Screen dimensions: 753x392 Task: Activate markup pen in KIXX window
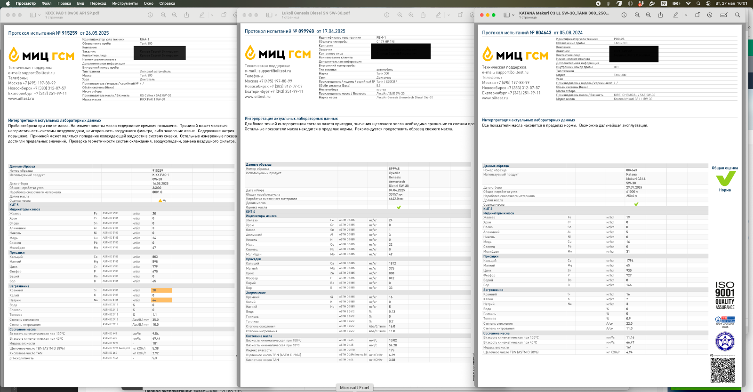202,15
